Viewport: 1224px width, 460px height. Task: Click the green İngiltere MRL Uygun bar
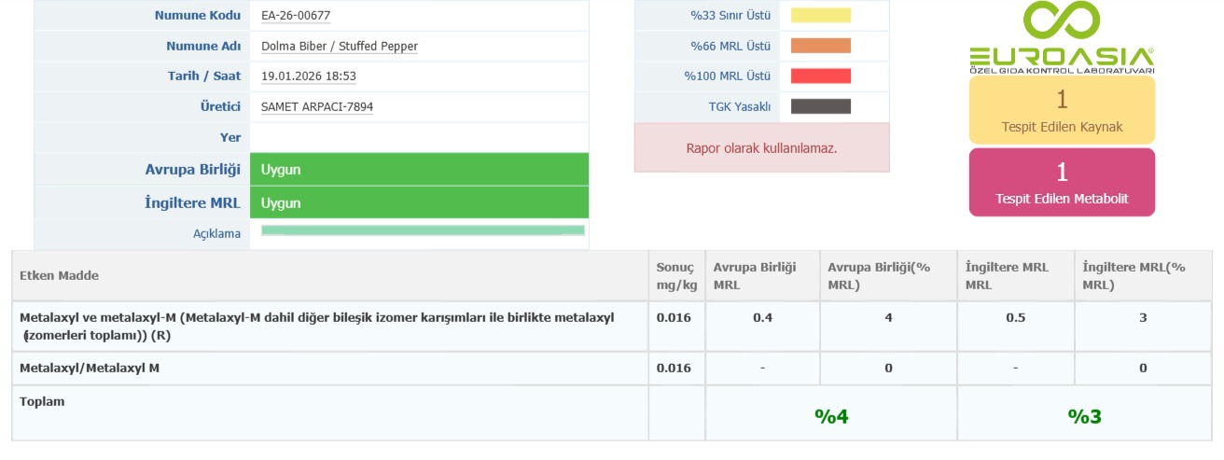418,202
